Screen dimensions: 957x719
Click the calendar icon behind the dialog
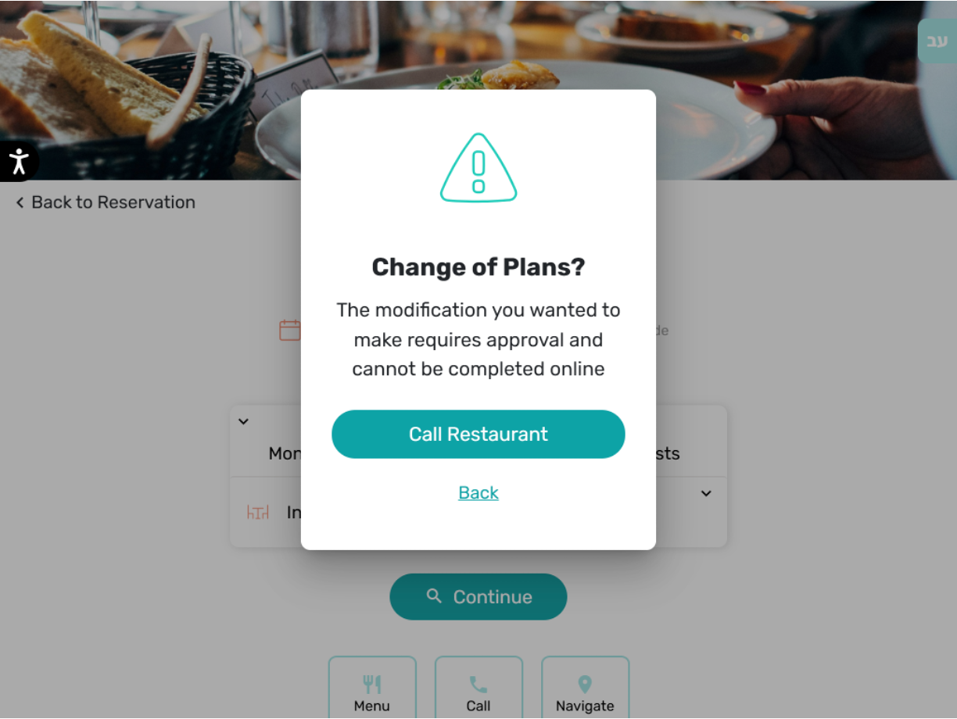click(290, 330)
